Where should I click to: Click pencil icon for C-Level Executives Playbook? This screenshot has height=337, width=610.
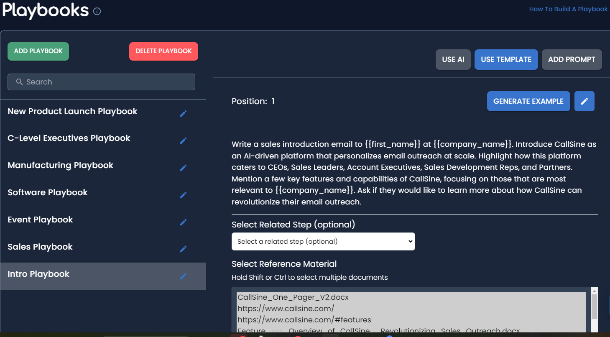tap(183, 140)
